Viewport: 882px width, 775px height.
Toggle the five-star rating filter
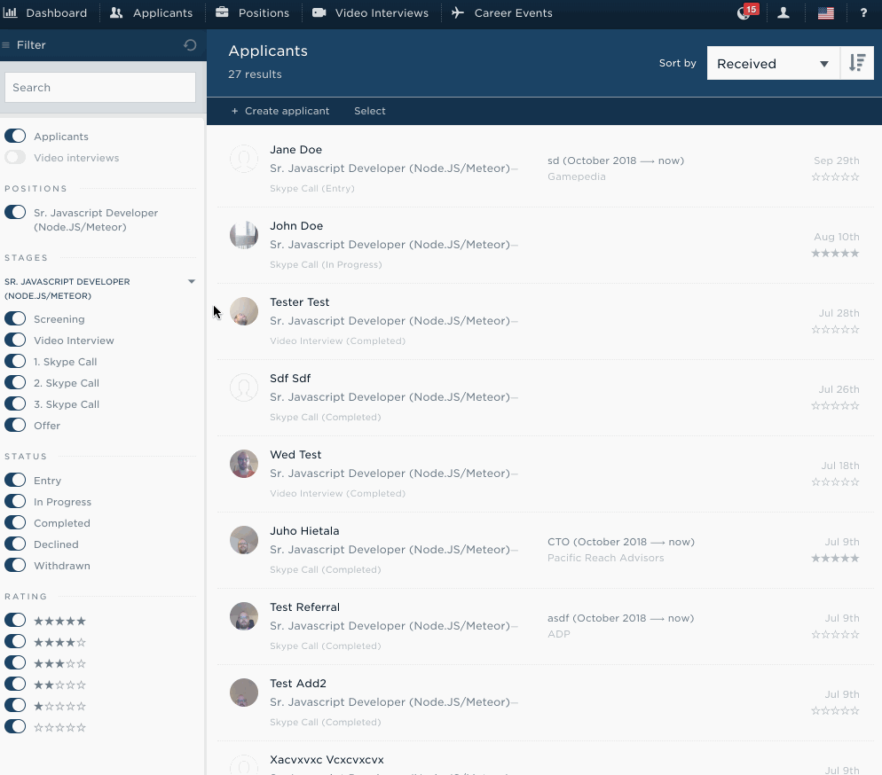point(15,620)
